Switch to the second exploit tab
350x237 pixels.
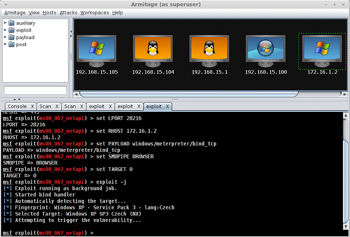[x=125, y=106]
